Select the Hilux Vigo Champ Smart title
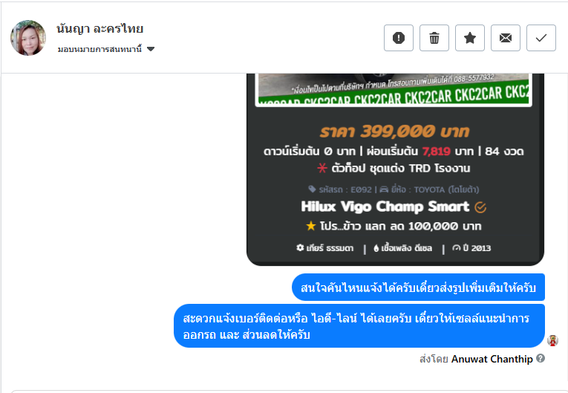 point(385,207)
